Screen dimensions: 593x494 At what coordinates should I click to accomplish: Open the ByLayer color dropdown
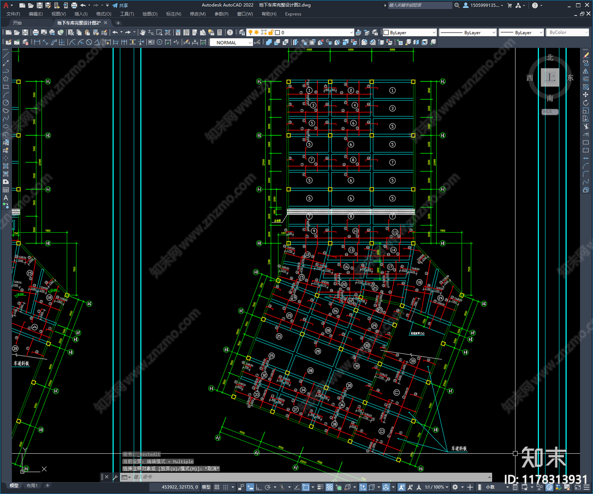coord(410,33)
